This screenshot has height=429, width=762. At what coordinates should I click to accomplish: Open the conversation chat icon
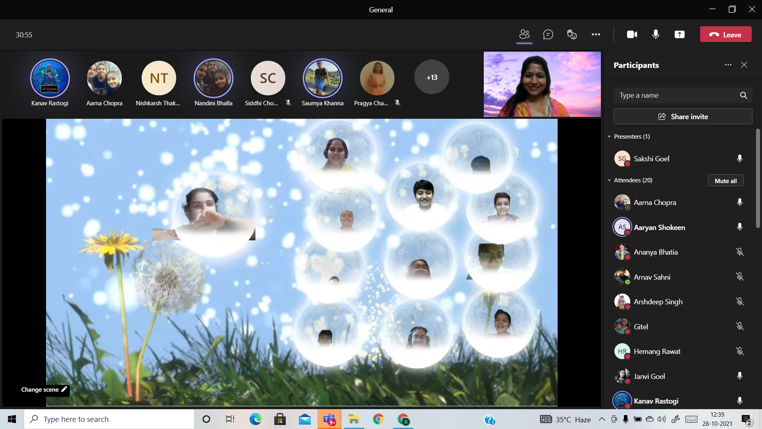click(x=548, y=35)
